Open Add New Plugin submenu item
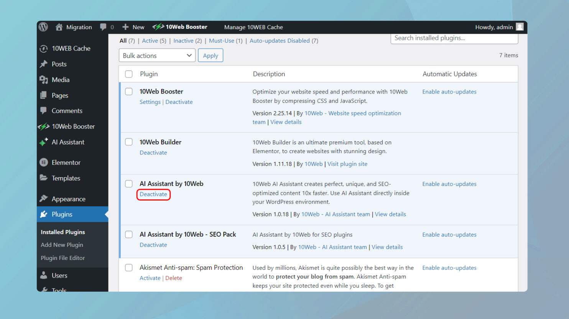The width and height of the screenshot is (569, 319). (62, 245)
